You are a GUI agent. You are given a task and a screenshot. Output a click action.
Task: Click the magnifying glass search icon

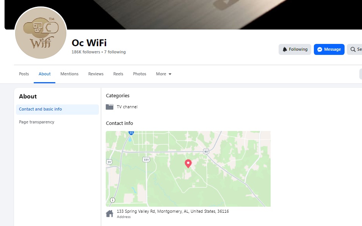pyautogui.click(x=353, y=49)
